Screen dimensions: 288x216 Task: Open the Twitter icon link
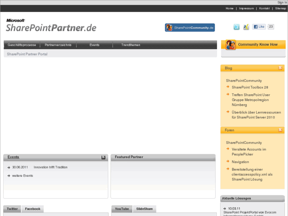coord(237,27)
